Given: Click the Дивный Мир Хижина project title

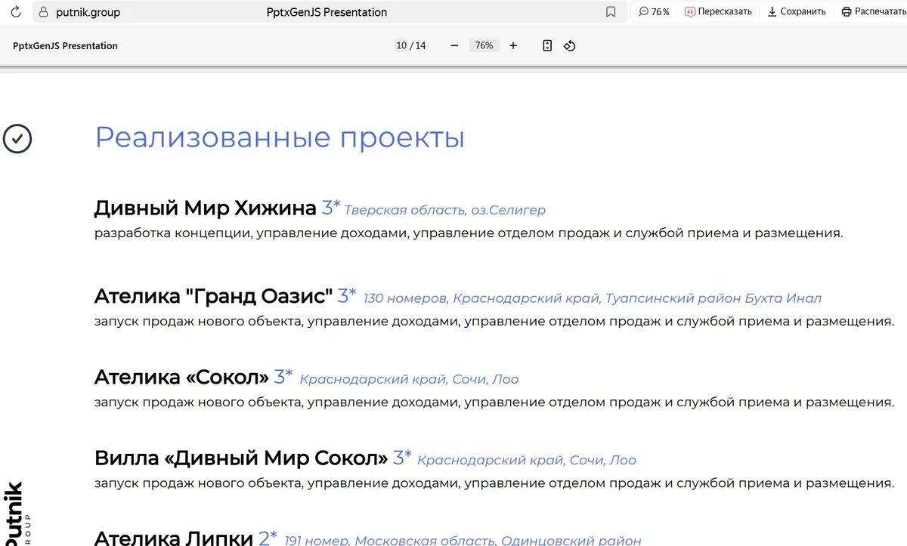Looking at the screenshot, I should click(205, 208).
